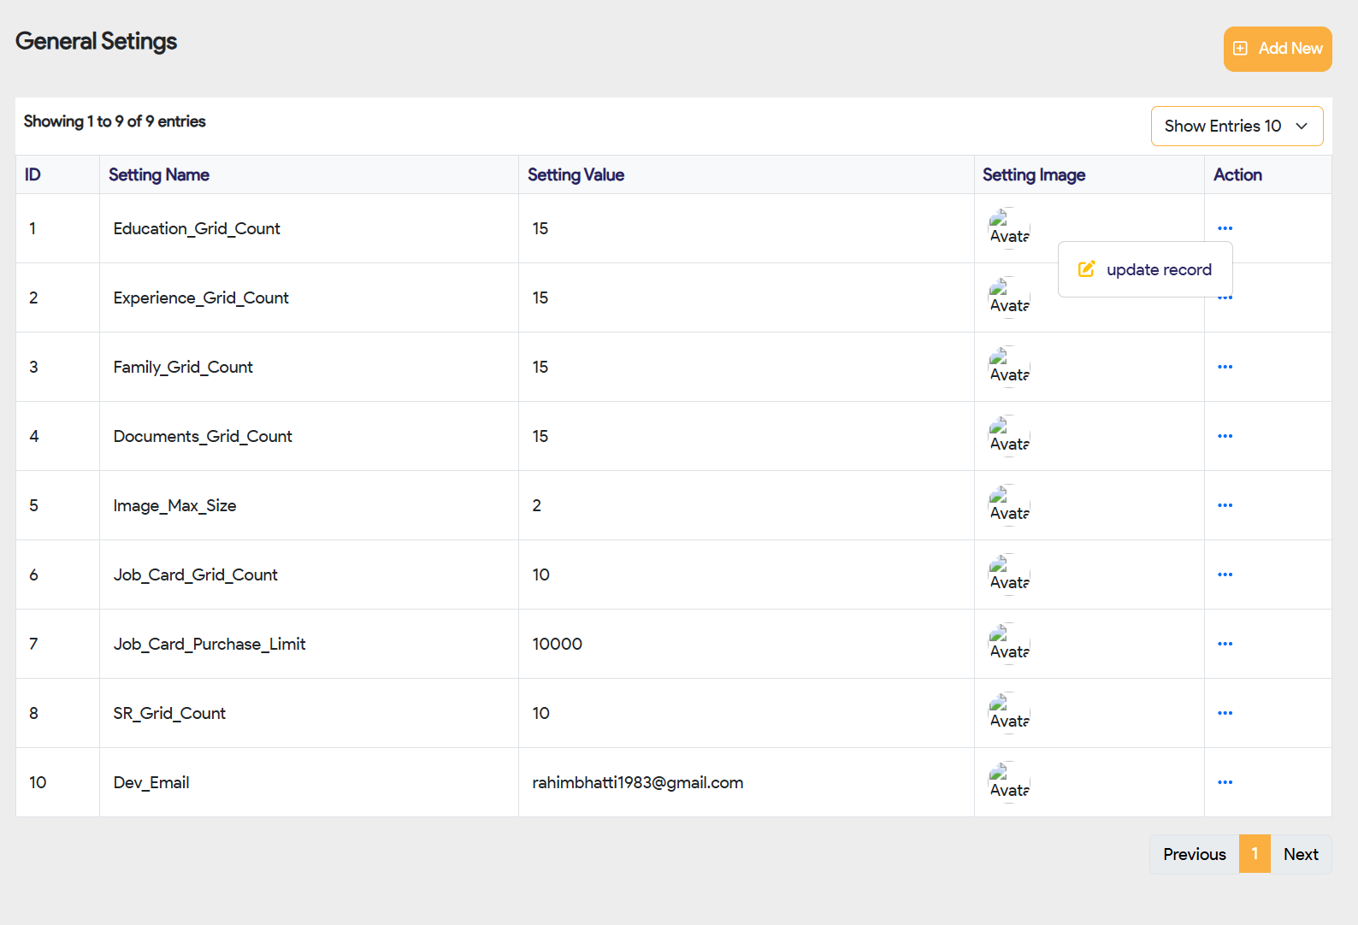
Task: Click action dots for Job_Card_Purchase_Limit row
Action: pos(1225,644)
